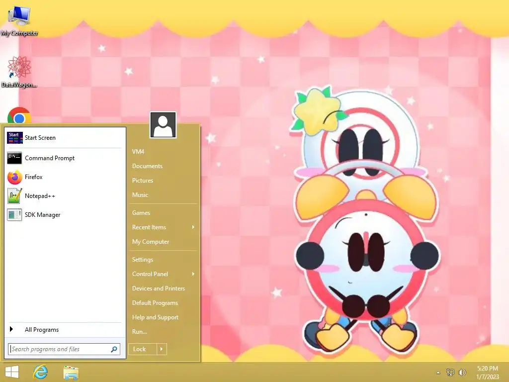509x382 pixels.
Task: Open SDK Manager icon in start menu
Action: (x=14, y=215)
